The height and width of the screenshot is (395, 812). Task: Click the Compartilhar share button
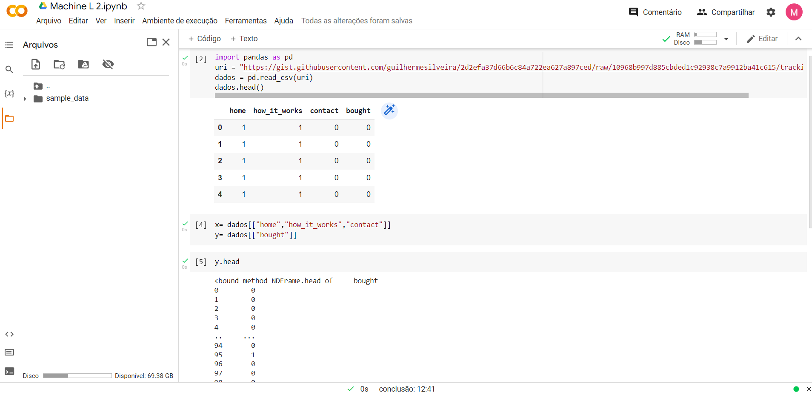coord(726,12)
